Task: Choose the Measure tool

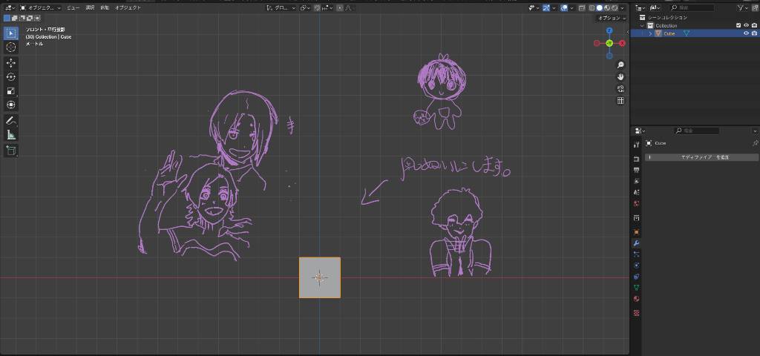Action: 11,135
